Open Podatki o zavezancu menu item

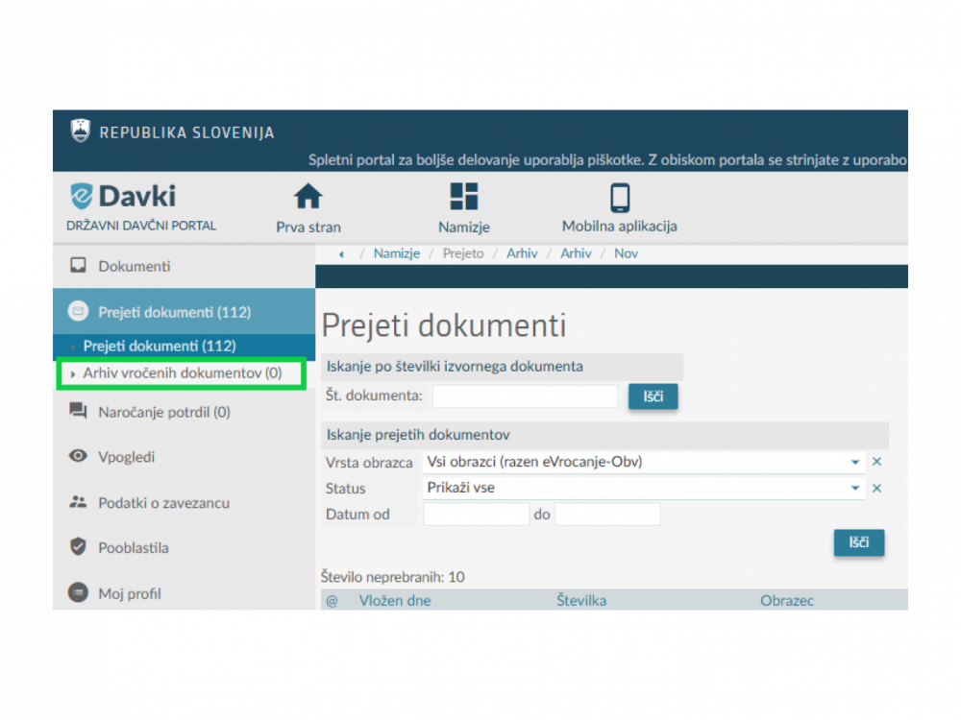tap(163, 503)
